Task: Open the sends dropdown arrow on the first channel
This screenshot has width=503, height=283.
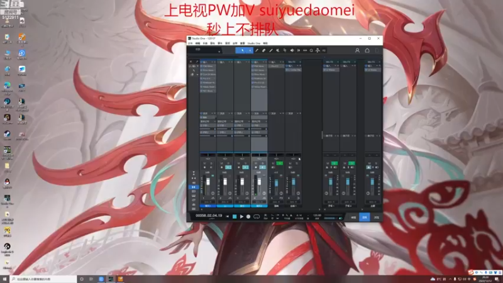Action: pos(212,113)
